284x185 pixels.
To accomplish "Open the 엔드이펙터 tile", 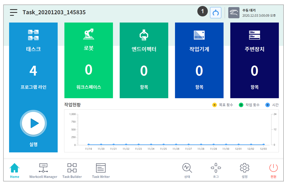I will pyautogui.click(x=144, y=60).
